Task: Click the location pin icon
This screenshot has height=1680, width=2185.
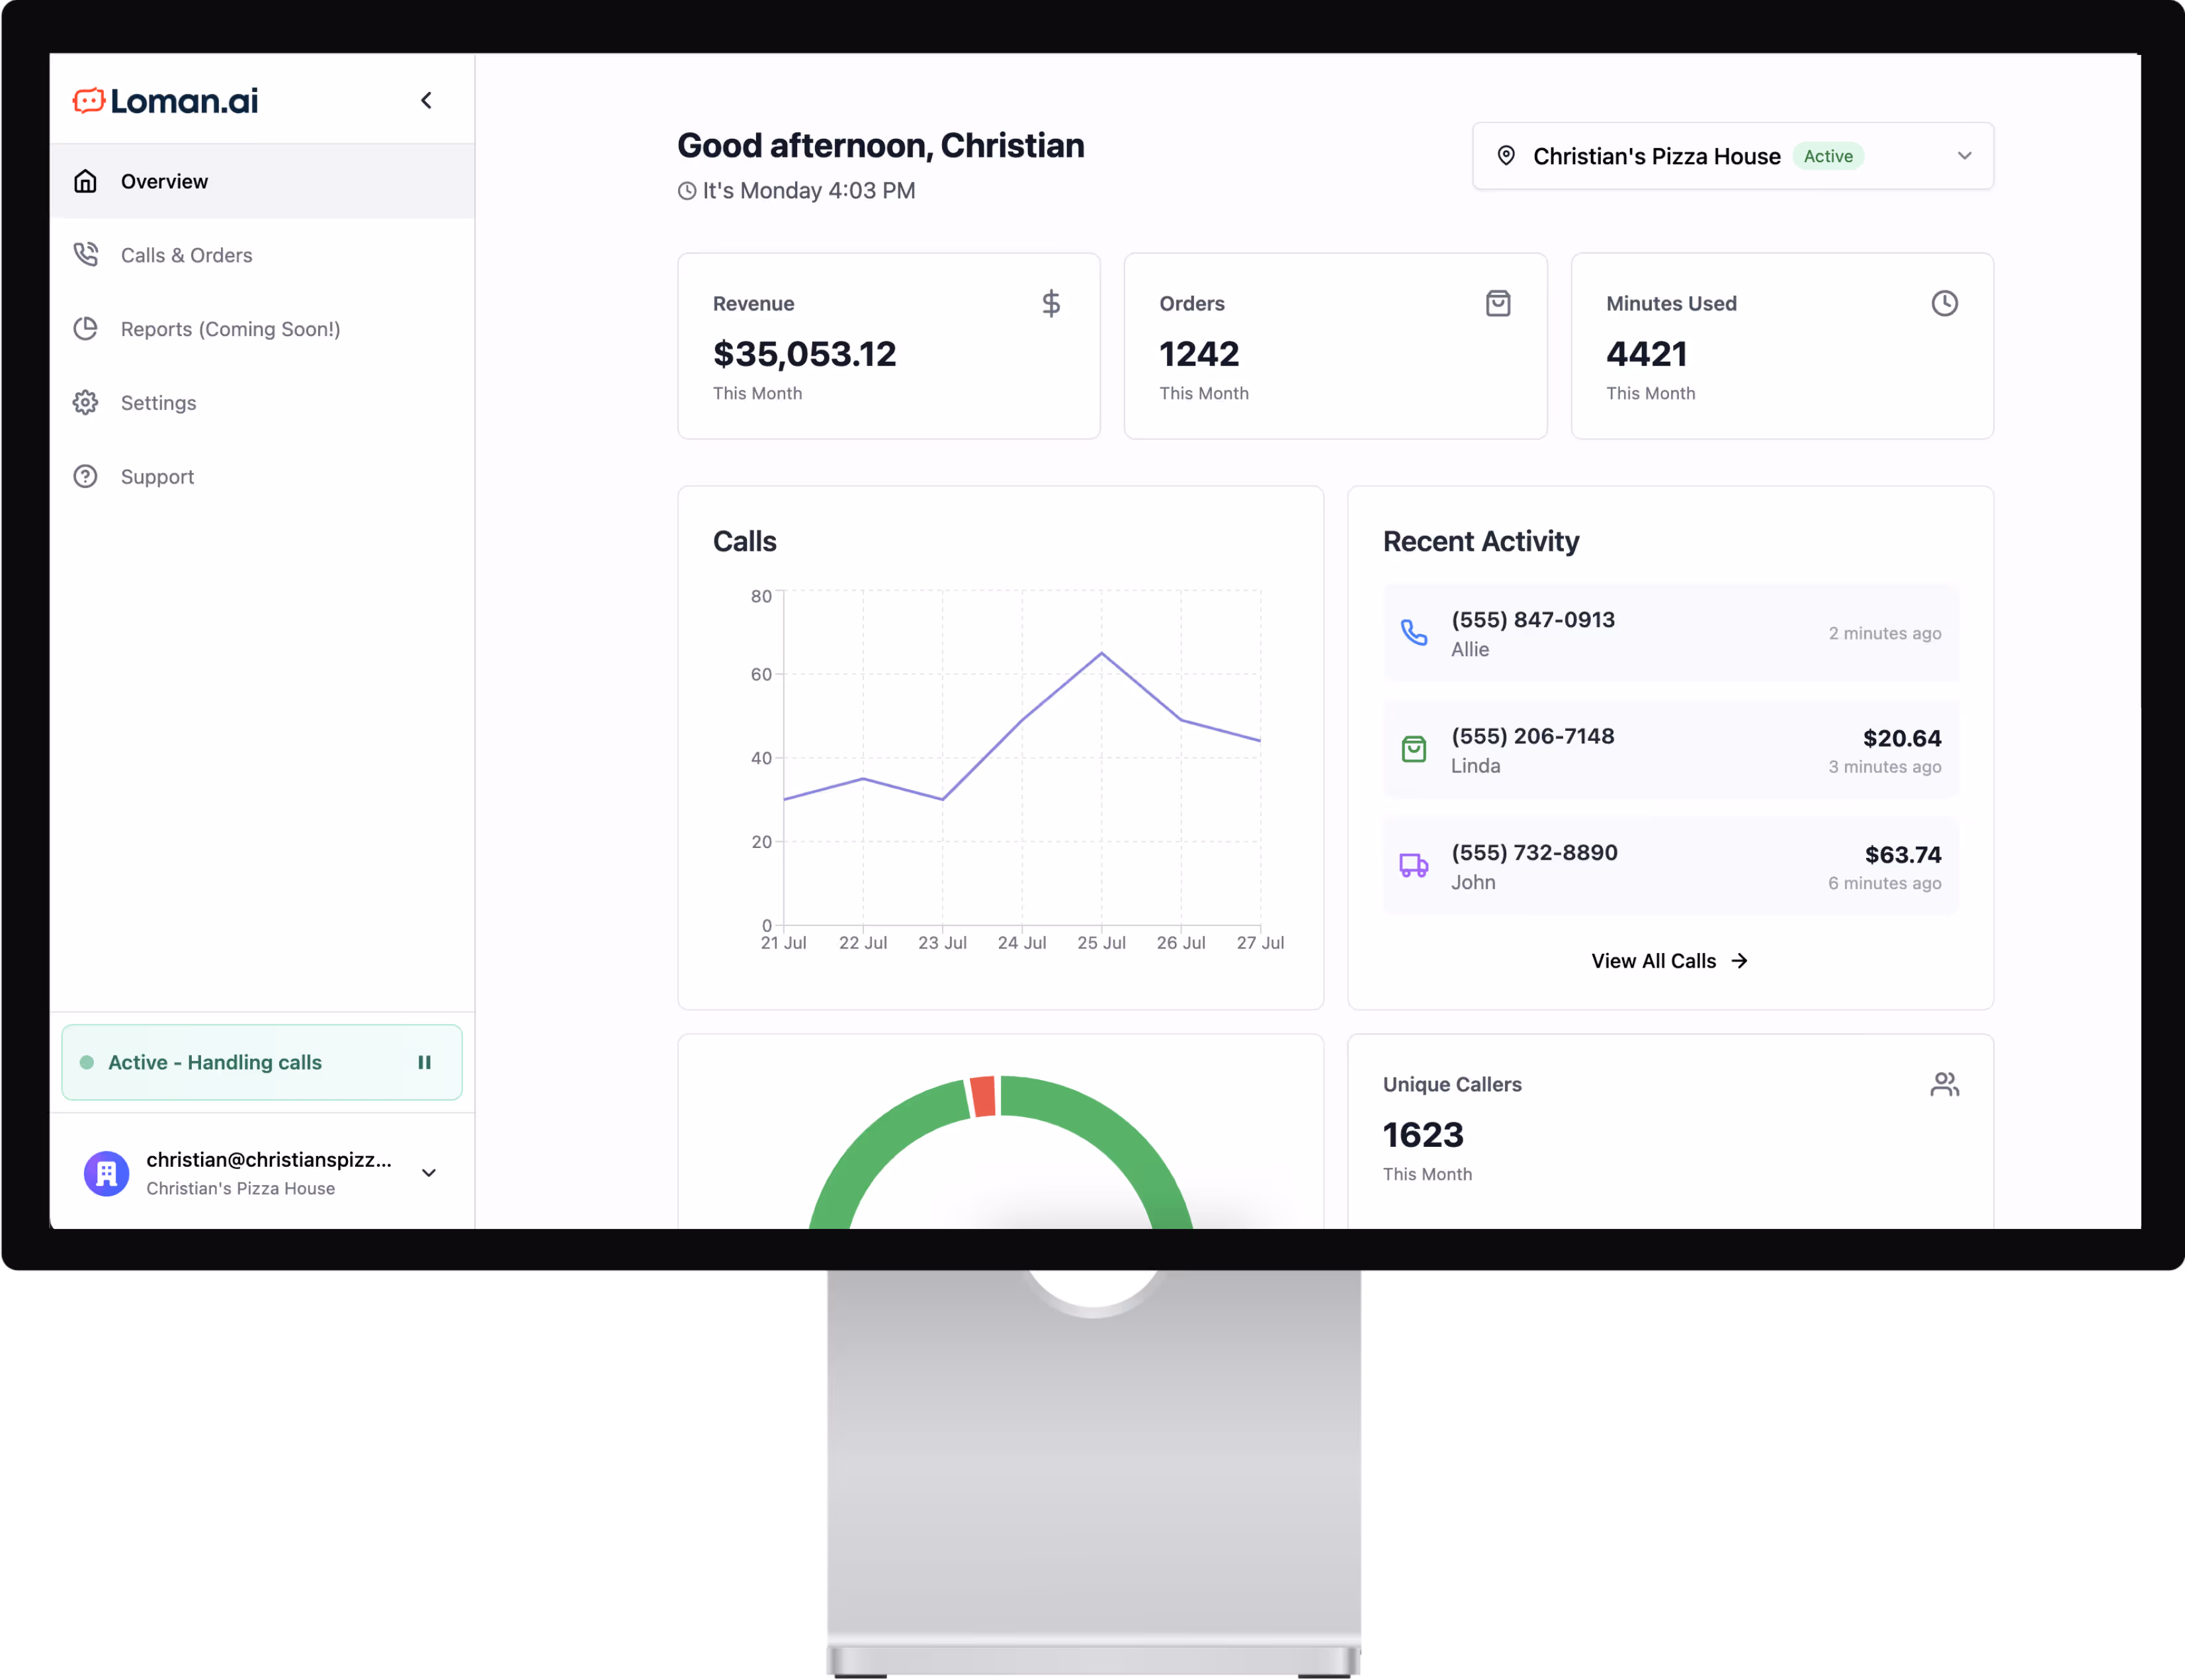Action: [1506, 156]
